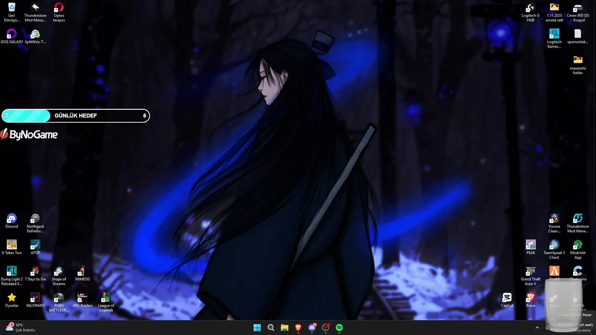Open the League of Legends shortcut
This screenshot has width=596, height=335.
(106, 302)
